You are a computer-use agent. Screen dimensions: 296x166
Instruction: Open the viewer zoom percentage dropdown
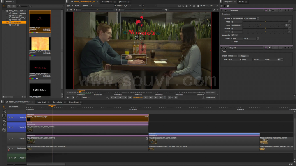203,6
